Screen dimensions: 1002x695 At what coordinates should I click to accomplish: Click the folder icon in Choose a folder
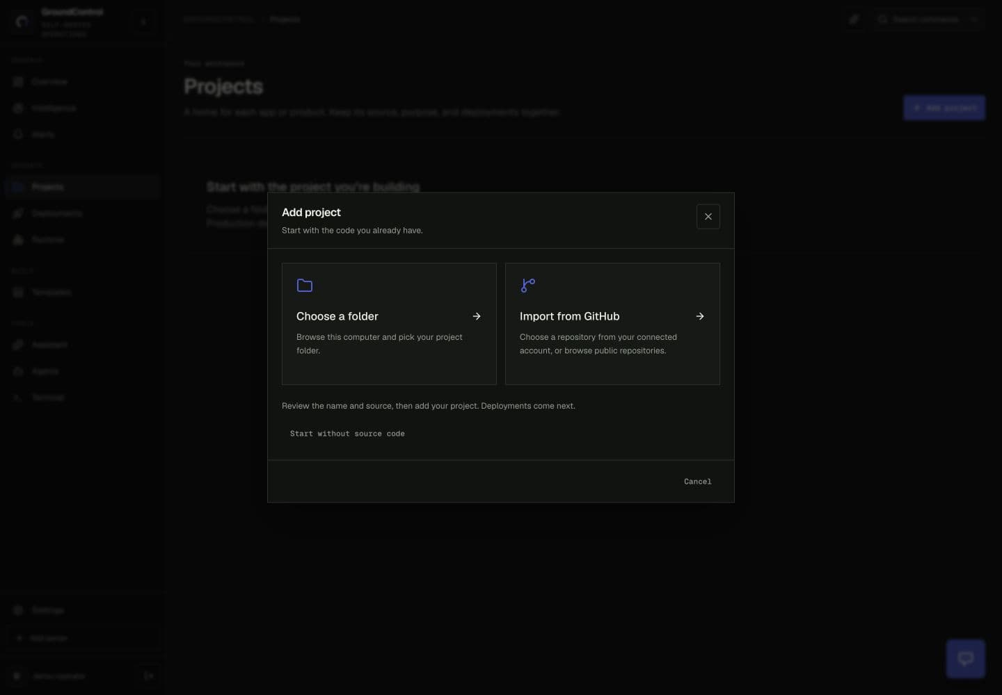pos(305,285)
